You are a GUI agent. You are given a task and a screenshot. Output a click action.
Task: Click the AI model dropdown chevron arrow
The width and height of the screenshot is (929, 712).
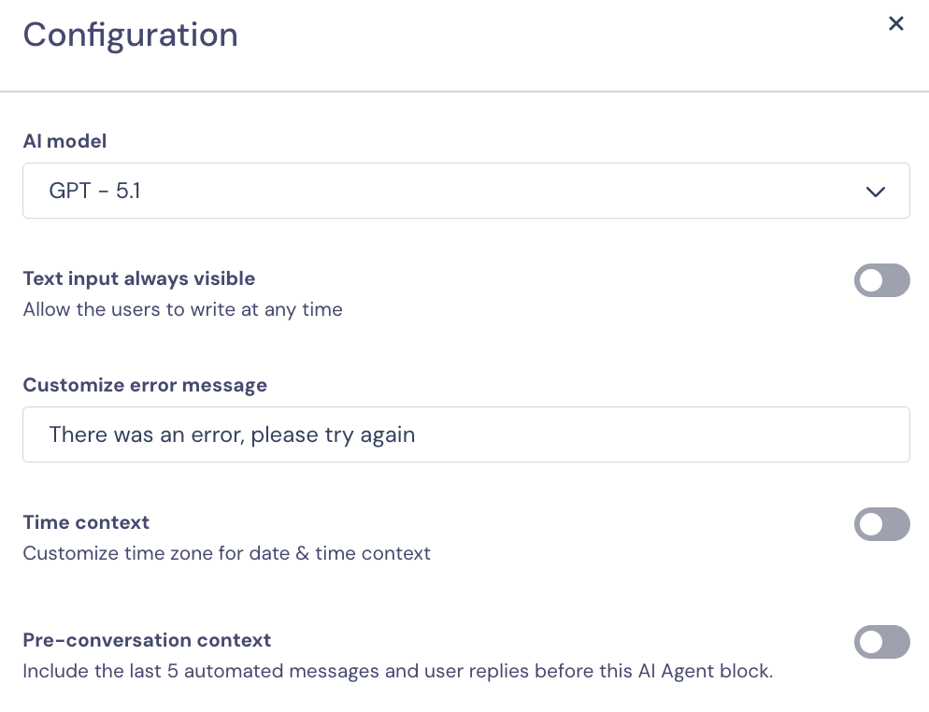pyautogui.click(x=875, y=192)
